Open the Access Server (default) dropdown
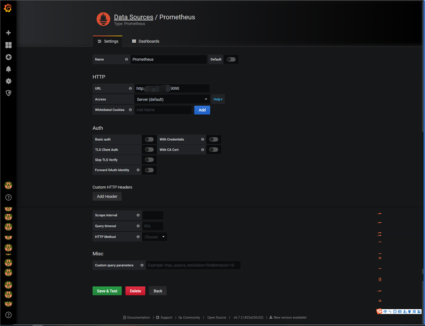The image size is (425, 326). (x=172, y=99)
